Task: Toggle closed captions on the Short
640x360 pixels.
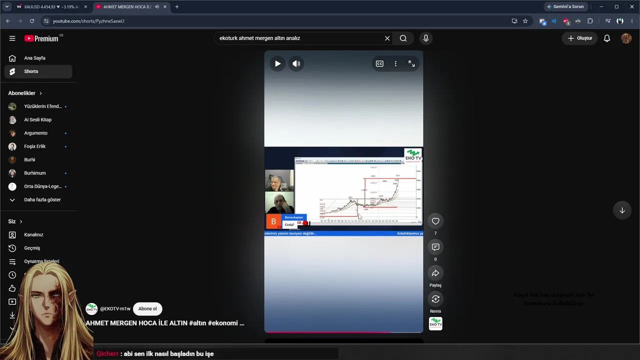Action: click(x=379, y=63)
